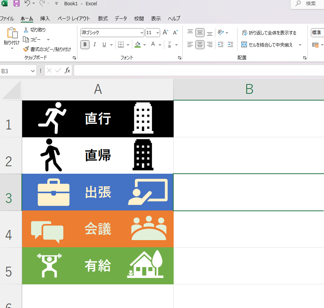Toggle Italic formatting
The height and width of the screenshot is (308, 324).
coord(95,45)
